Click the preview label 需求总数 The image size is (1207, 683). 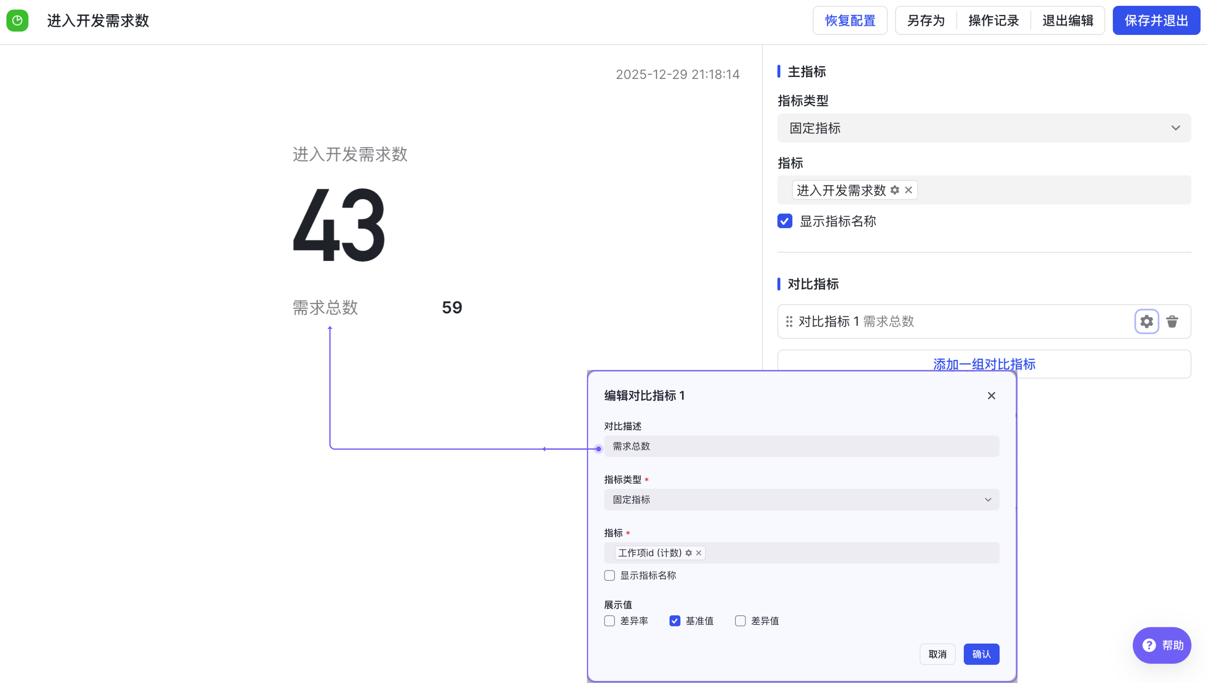325,308
